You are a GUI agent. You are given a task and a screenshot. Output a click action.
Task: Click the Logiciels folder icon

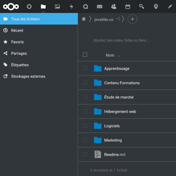[98, 126]
